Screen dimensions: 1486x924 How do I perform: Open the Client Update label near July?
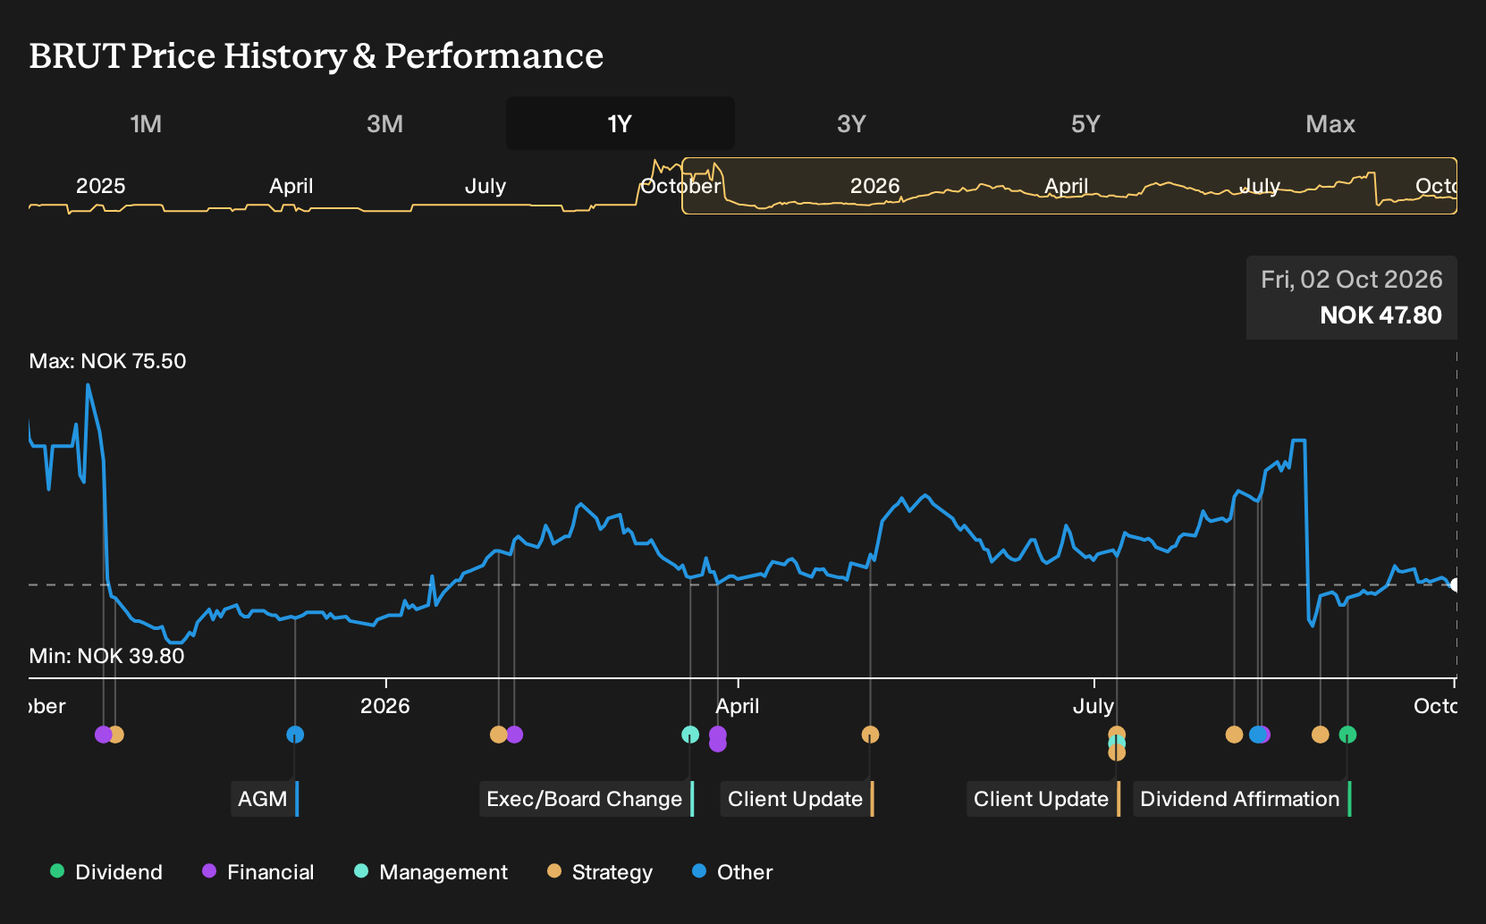click(1043, 799)
